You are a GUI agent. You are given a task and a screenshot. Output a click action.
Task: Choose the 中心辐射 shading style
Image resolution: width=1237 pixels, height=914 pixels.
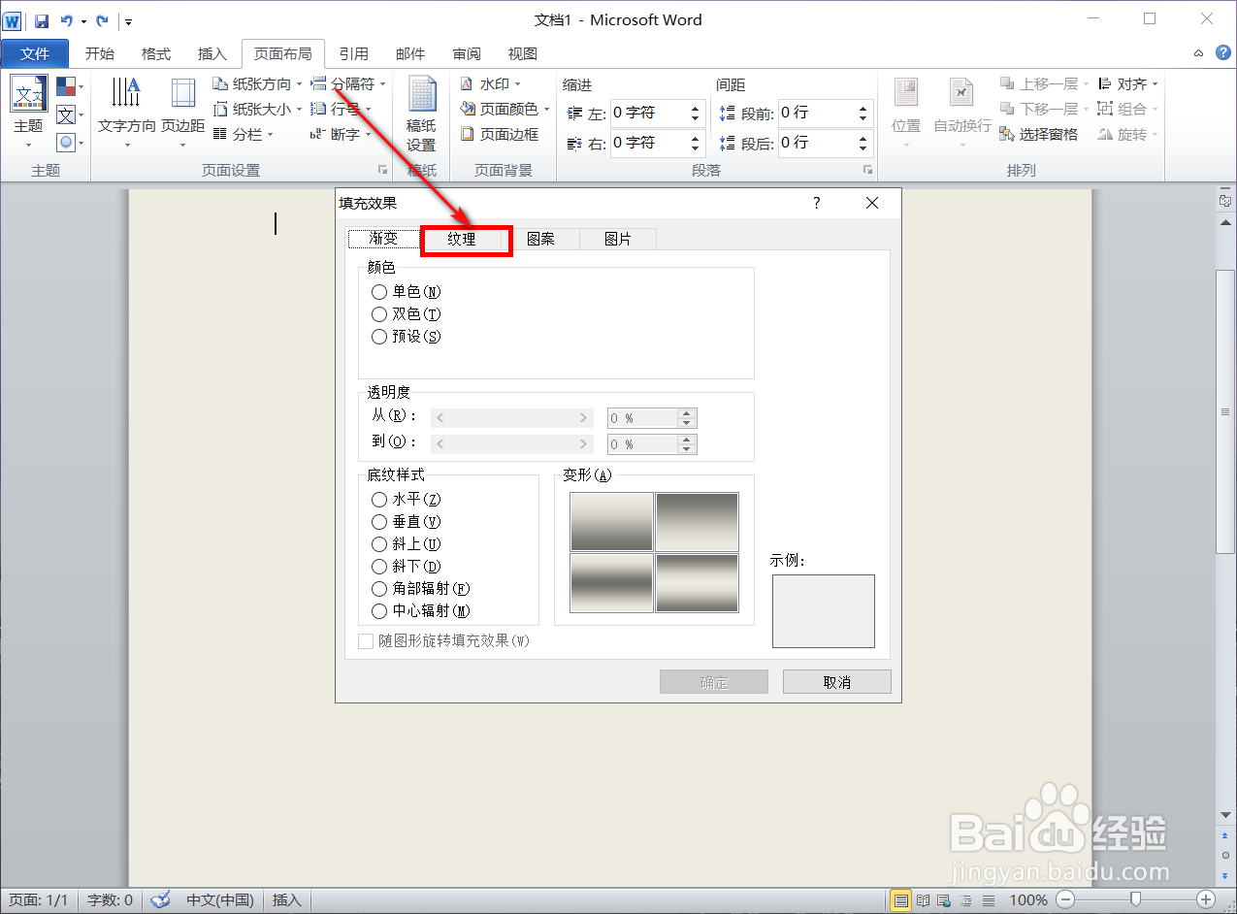[379, 611]
